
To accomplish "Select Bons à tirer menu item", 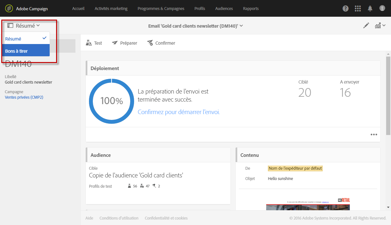I will pyautogui.click(x=26, y=50).
